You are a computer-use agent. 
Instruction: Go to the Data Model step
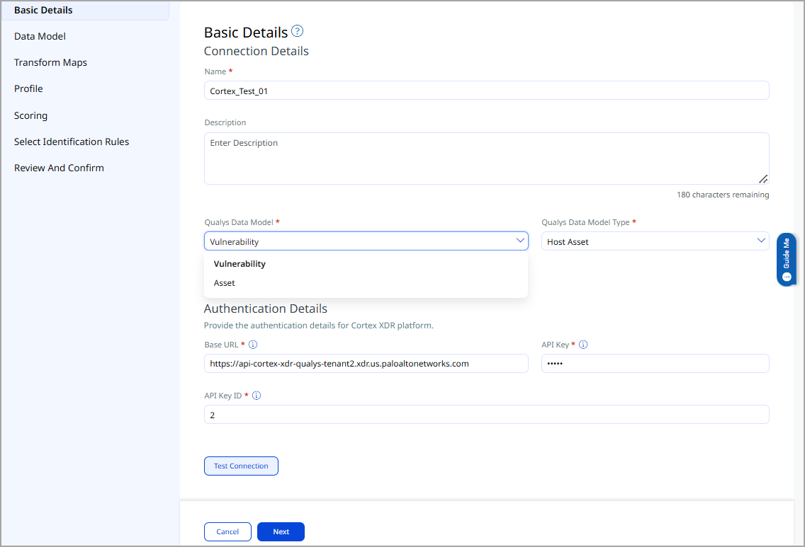coord(40,36)
